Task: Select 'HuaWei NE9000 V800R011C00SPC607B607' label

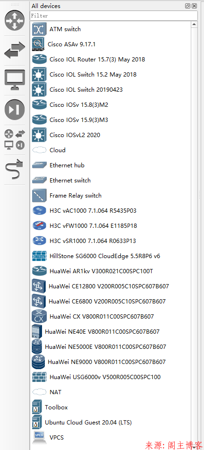Action: point(107,362)
